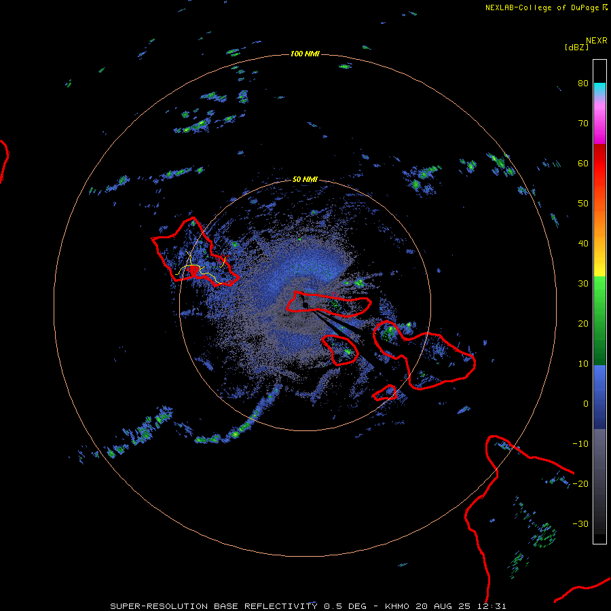Click the NEXR label above the color scale
Image resolution: width=611 pixels, height=611 pixels.
(x=597, y=41)
